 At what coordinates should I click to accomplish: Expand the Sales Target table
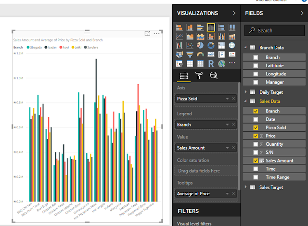tap(245, 187)
